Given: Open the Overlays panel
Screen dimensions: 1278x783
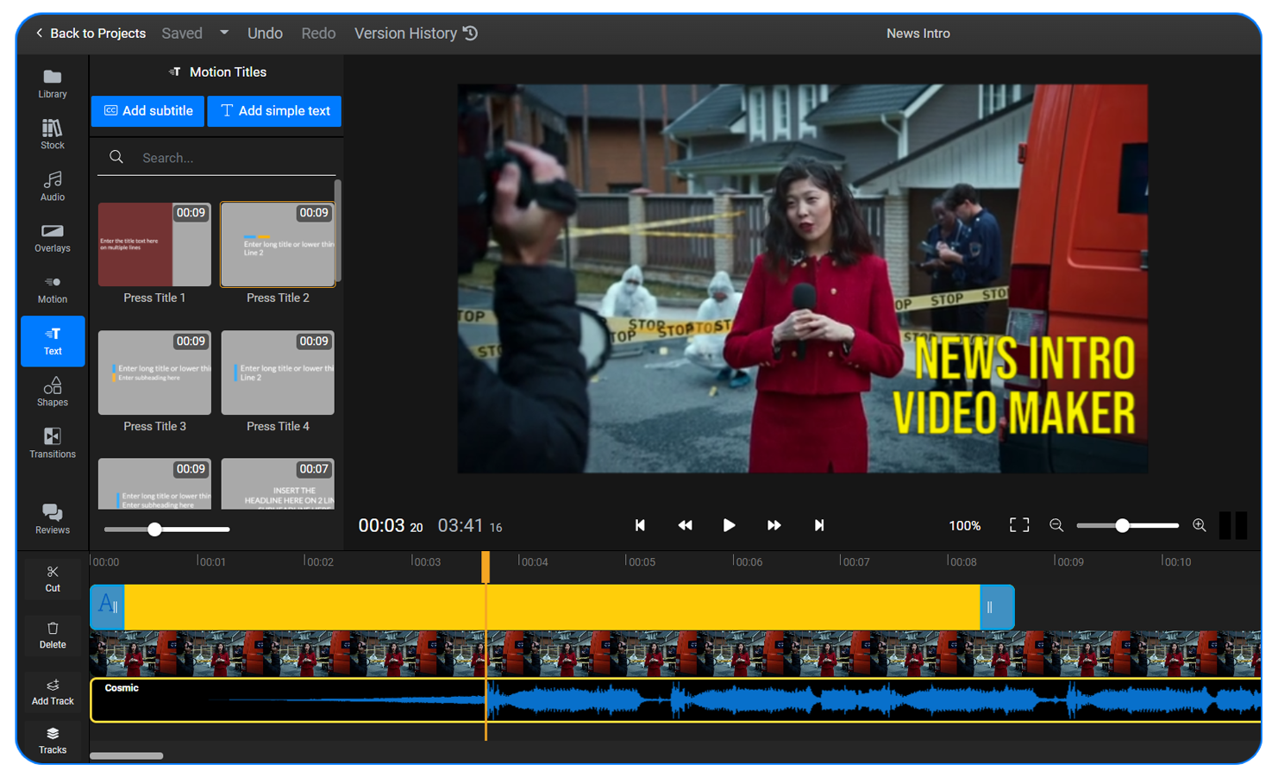Looking at the screenshot, I should click(52, 236).
